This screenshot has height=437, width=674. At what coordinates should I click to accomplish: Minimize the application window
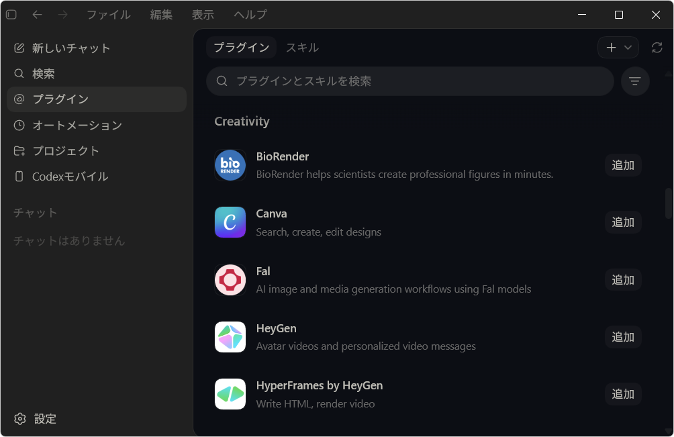582,15
